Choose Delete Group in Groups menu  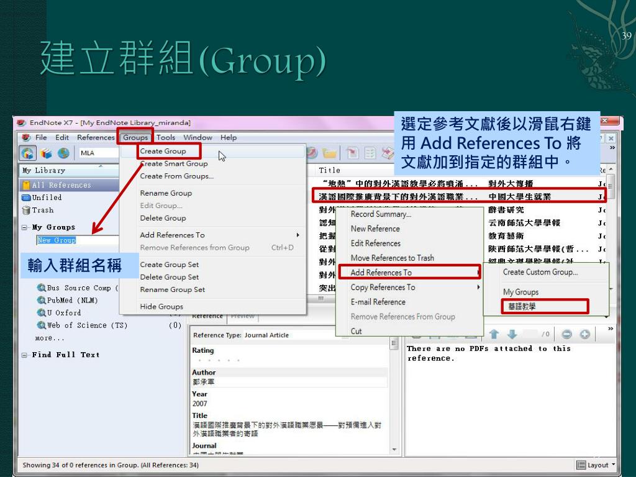pyautogui.click(x=163, y=218)
